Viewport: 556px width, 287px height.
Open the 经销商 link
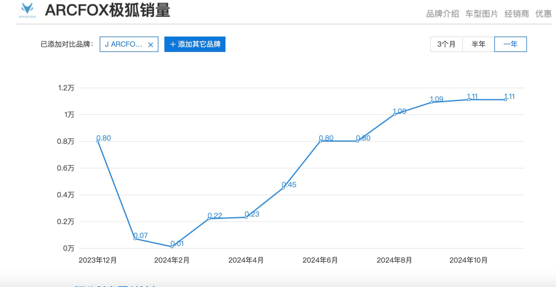click(517, 14)
